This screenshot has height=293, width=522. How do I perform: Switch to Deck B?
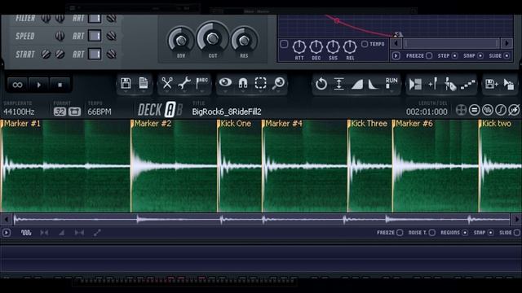coord(179,110)
